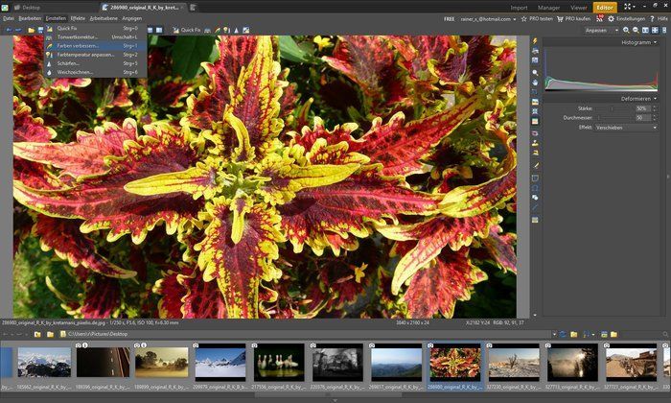Viewport: 671px width, 403px height.
Task: Open the Anzeigen menu
Action: [x=132, y=19]
